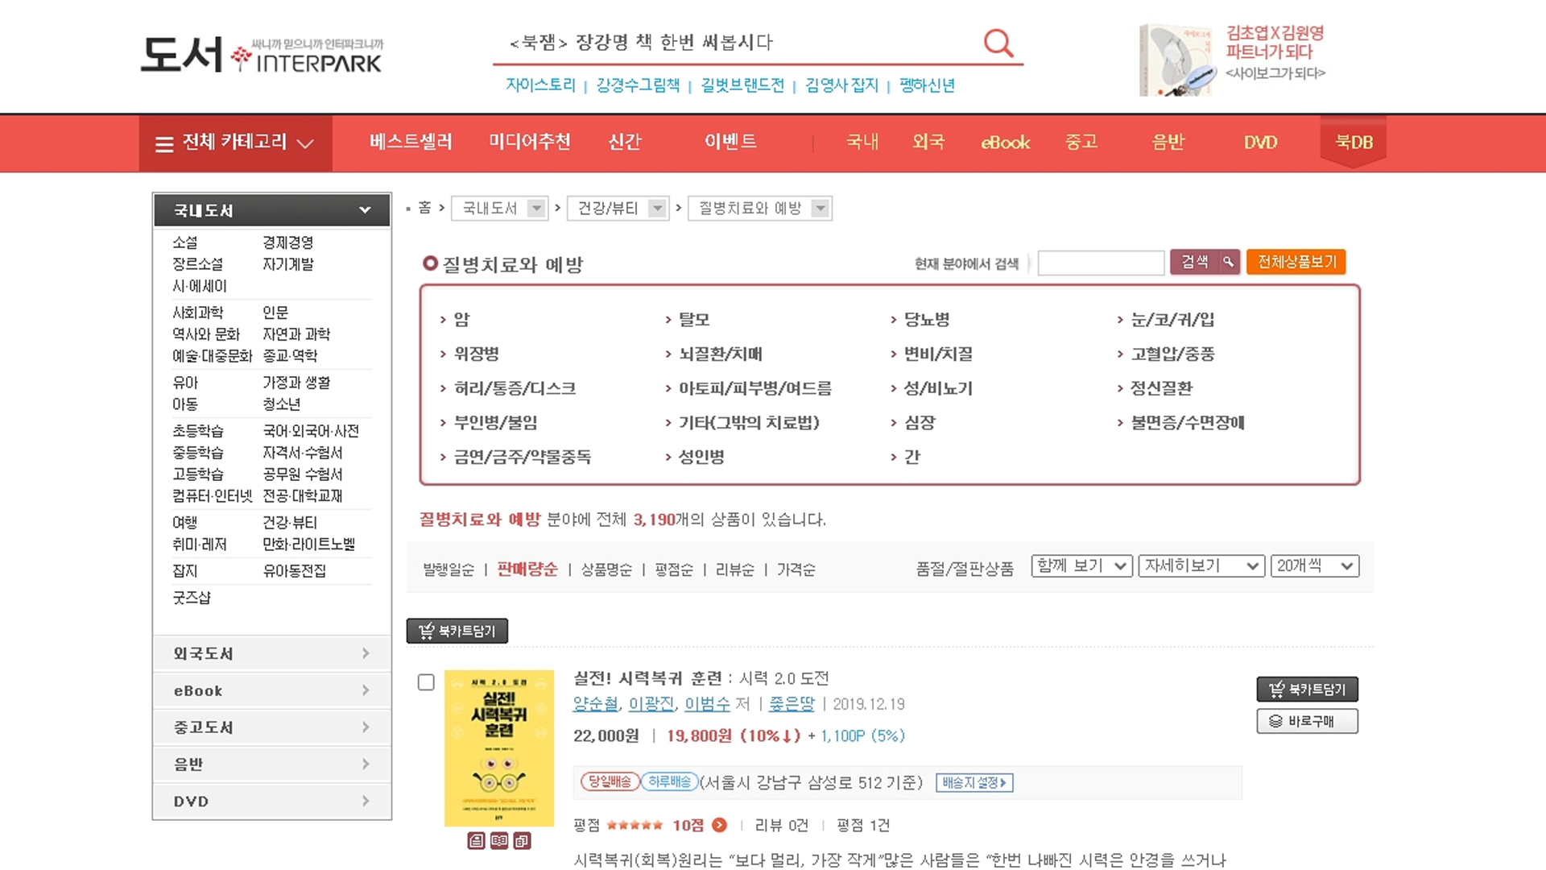
Task: Click the orange arrow icon next to 10점
Action: [720, 825]
